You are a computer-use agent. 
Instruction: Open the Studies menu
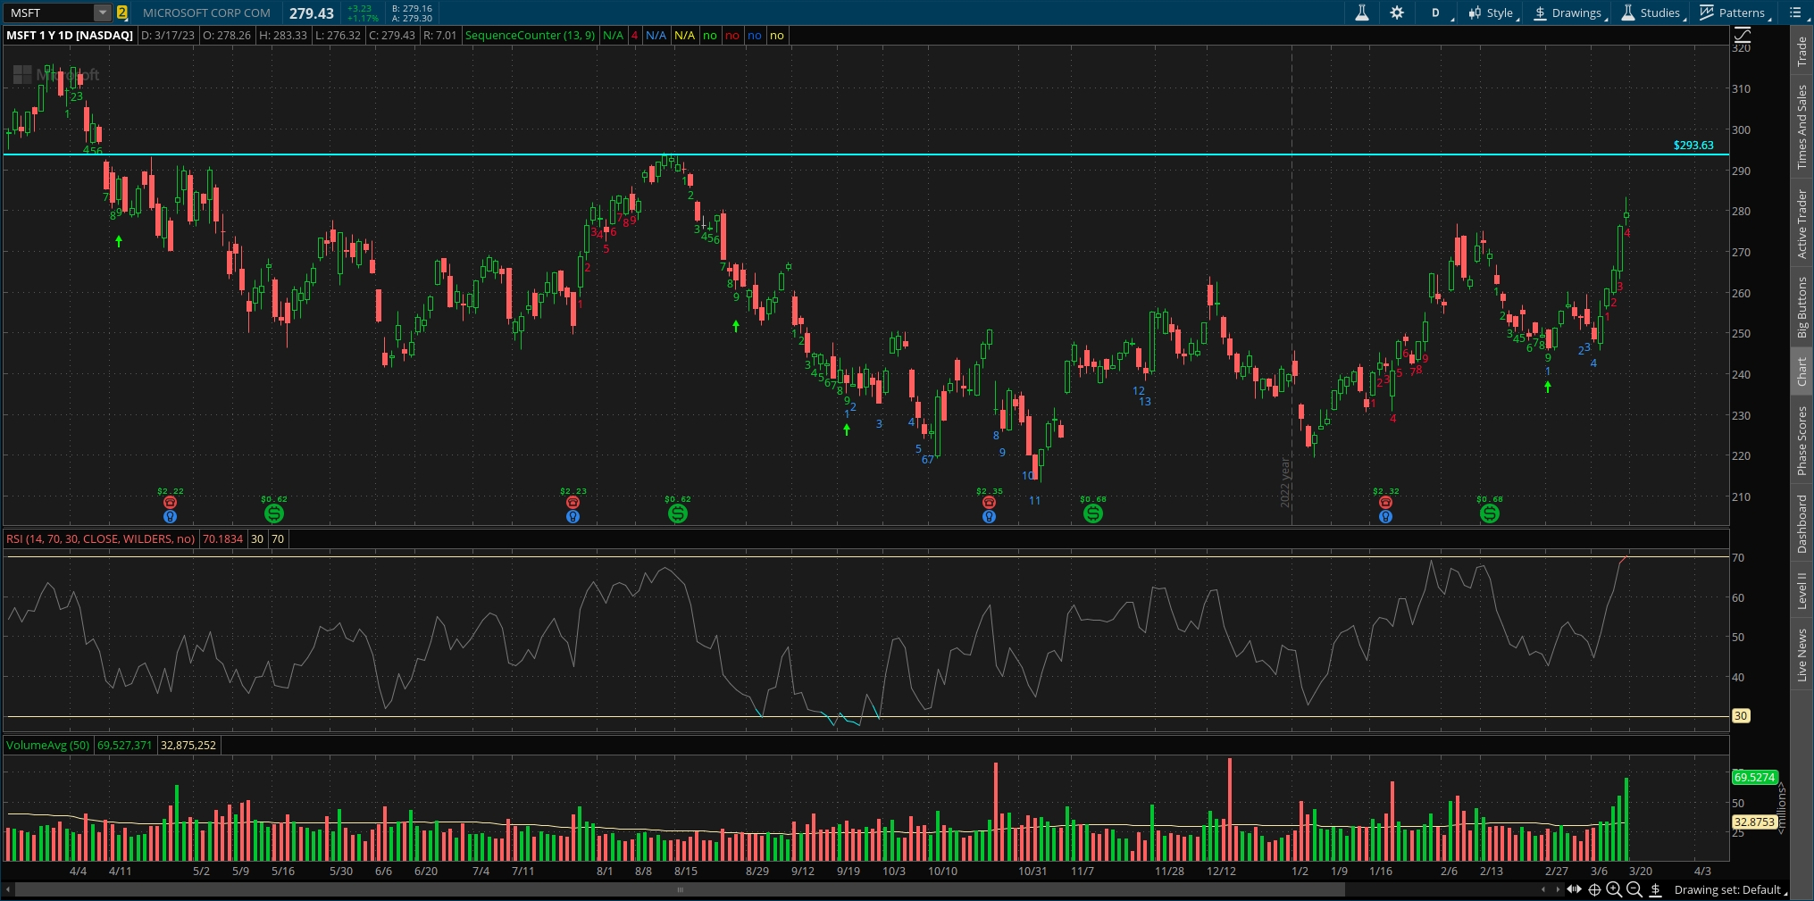(x=1651, y=13)
